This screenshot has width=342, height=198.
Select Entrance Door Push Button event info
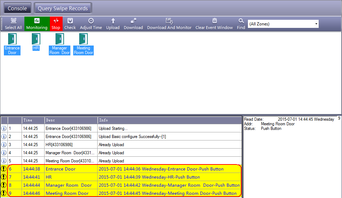tap(169, 169)
